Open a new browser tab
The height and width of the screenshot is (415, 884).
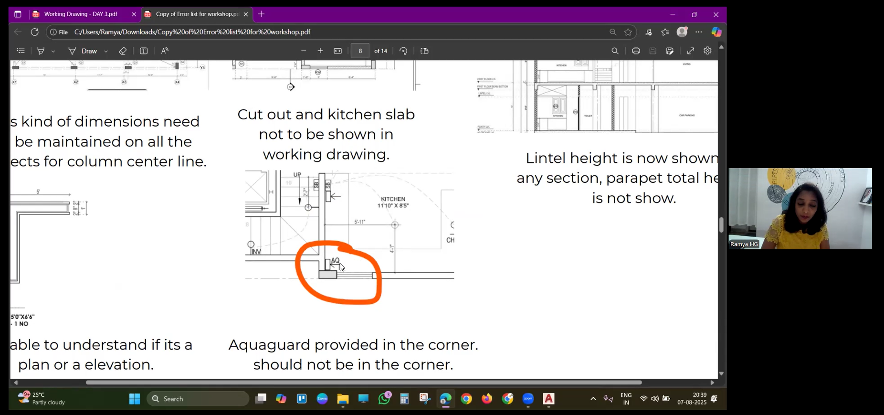coord(261,14)
